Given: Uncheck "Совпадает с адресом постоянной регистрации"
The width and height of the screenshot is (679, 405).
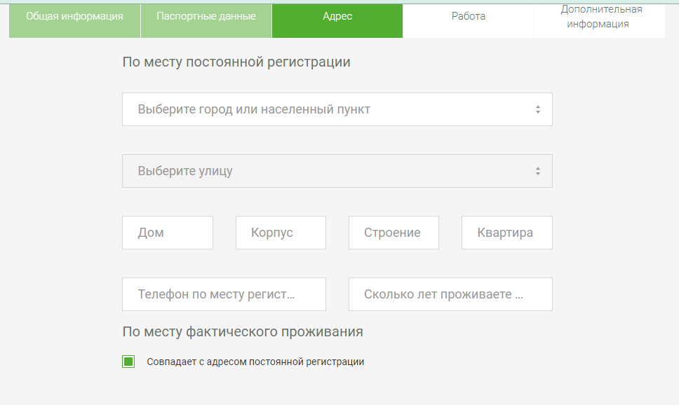Looking at the screenshot, I should point(128,362).
